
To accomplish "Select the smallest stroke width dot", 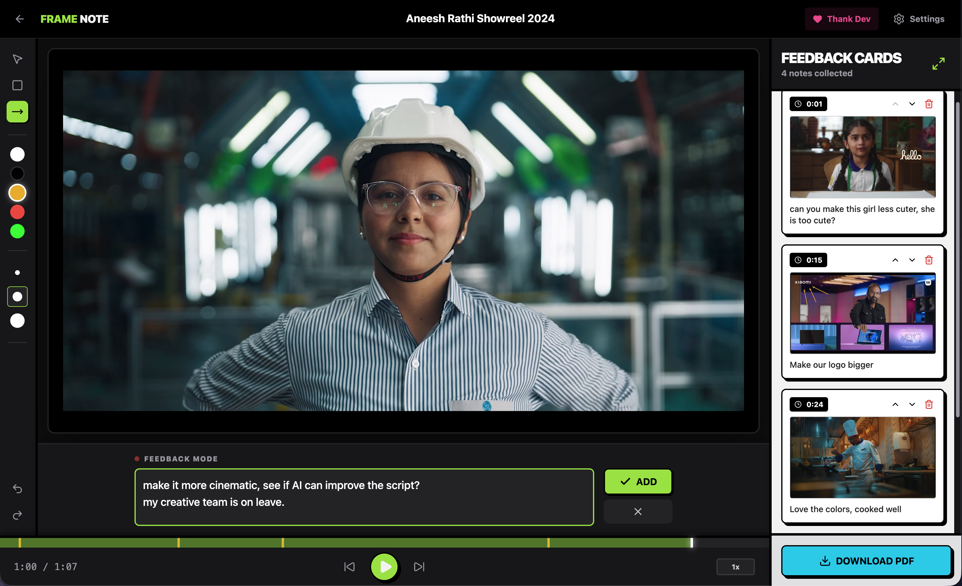I will pos(17,272).
